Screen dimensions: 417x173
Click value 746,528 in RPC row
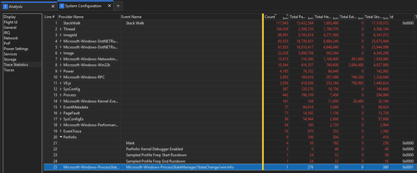(x=357, y=77)
